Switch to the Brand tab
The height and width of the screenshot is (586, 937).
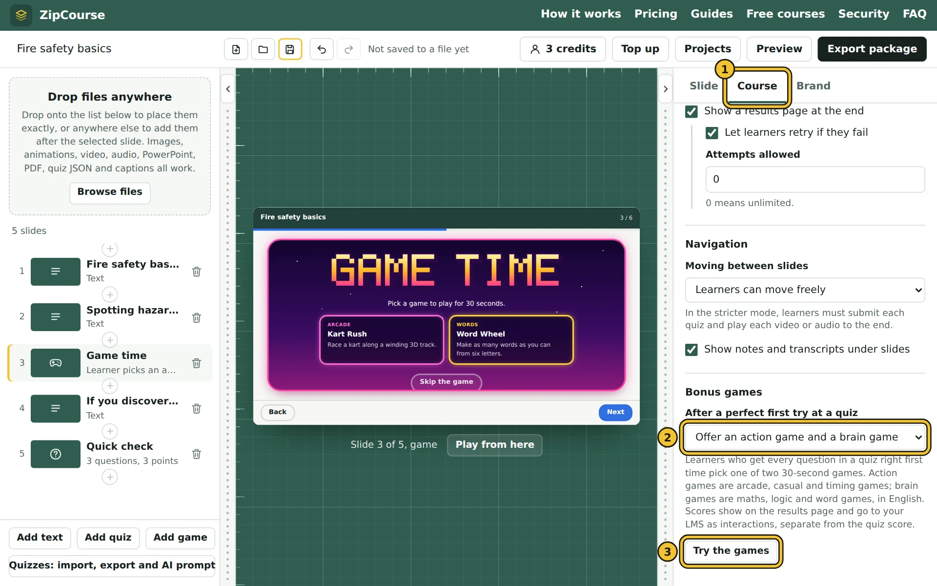814,86
